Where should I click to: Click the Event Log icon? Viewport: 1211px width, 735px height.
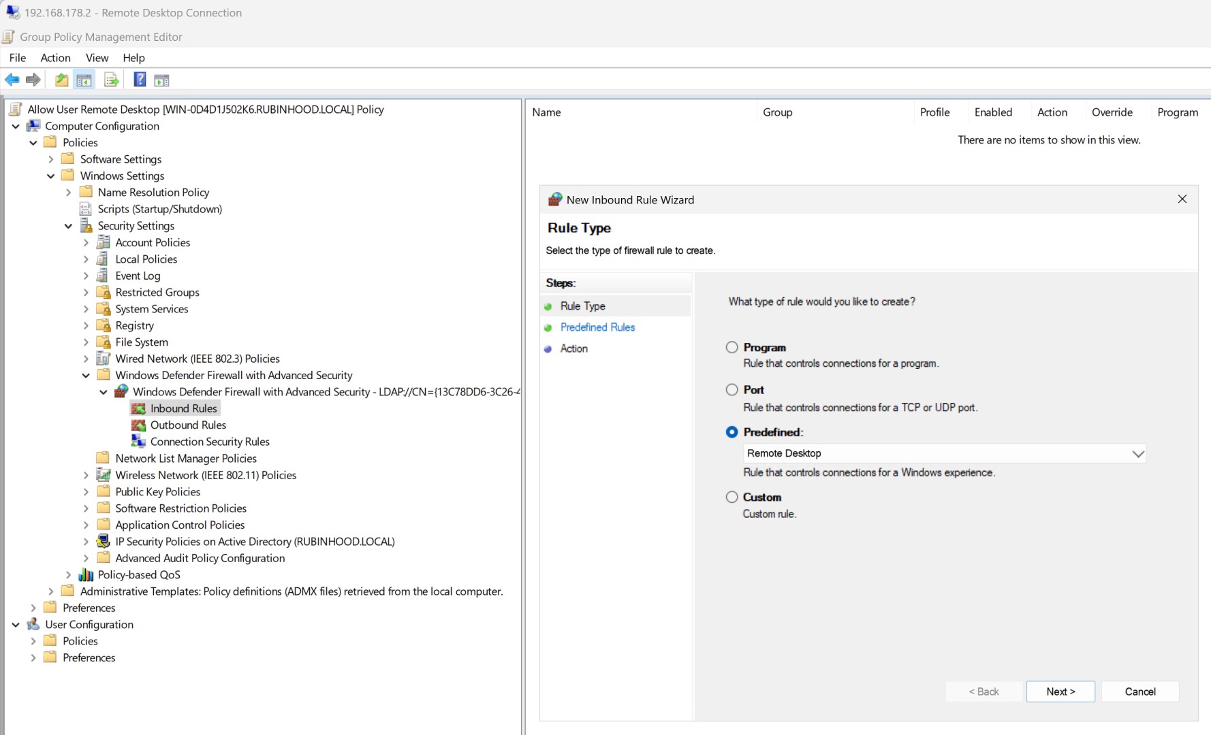point(104,276)
